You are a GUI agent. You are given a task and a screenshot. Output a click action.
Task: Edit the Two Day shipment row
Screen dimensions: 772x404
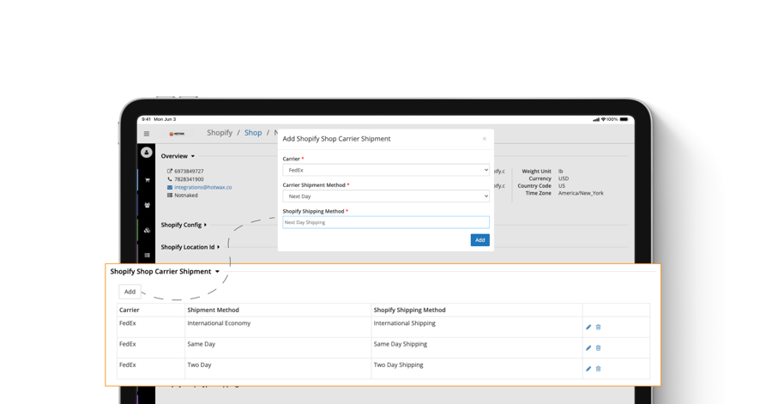pos(588,369)
